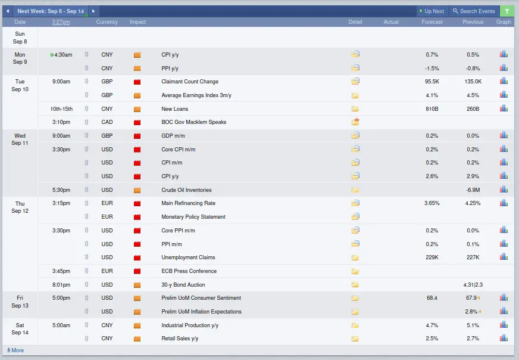Click the 4.31|2.3 previous value
The image size is (519, 360).
473,284
